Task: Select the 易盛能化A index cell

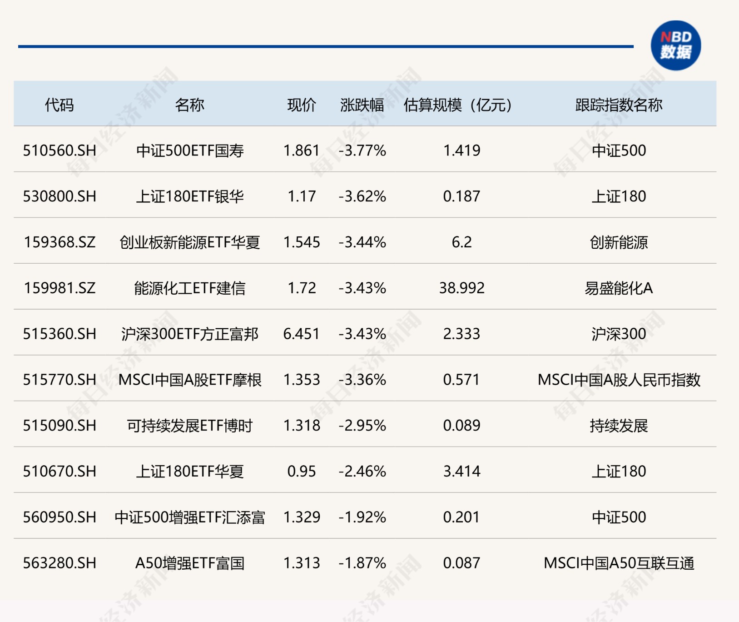Action: pos(619,288)
